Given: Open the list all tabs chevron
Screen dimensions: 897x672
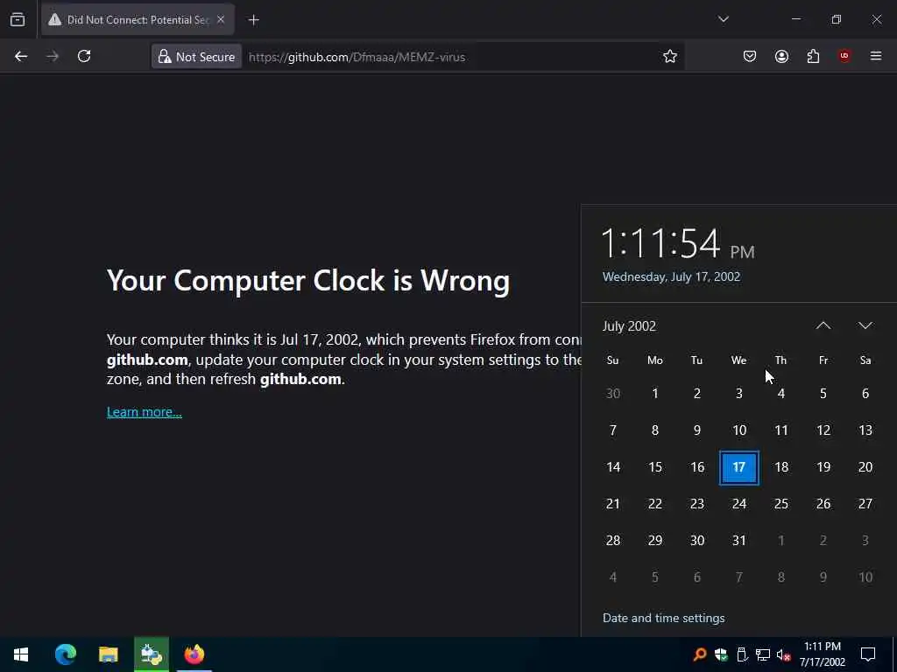Looking at the screenshot, I should click(x=723, y=19).
